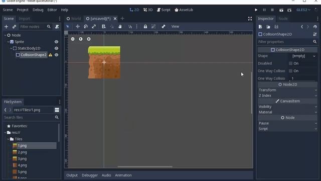Image resolution: width=321 pixels, height=181 pixels.
Task: Open Inspector tool properties icon
Action: pyautogui.click(x=315, y=34)
